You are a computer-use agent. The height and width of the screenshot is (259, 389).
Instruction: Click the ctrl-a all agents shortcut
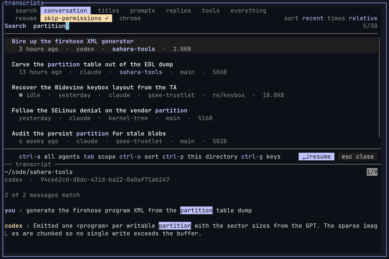(49, 157)
